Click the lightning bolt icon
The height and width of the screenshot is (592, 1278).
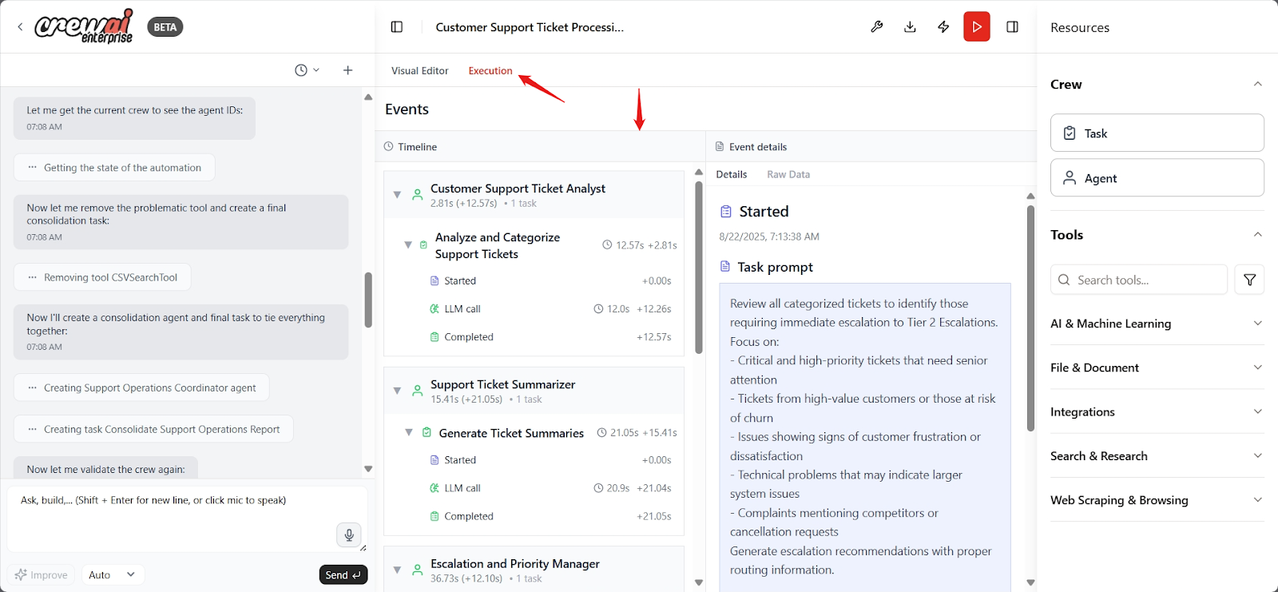pos(943,27)
